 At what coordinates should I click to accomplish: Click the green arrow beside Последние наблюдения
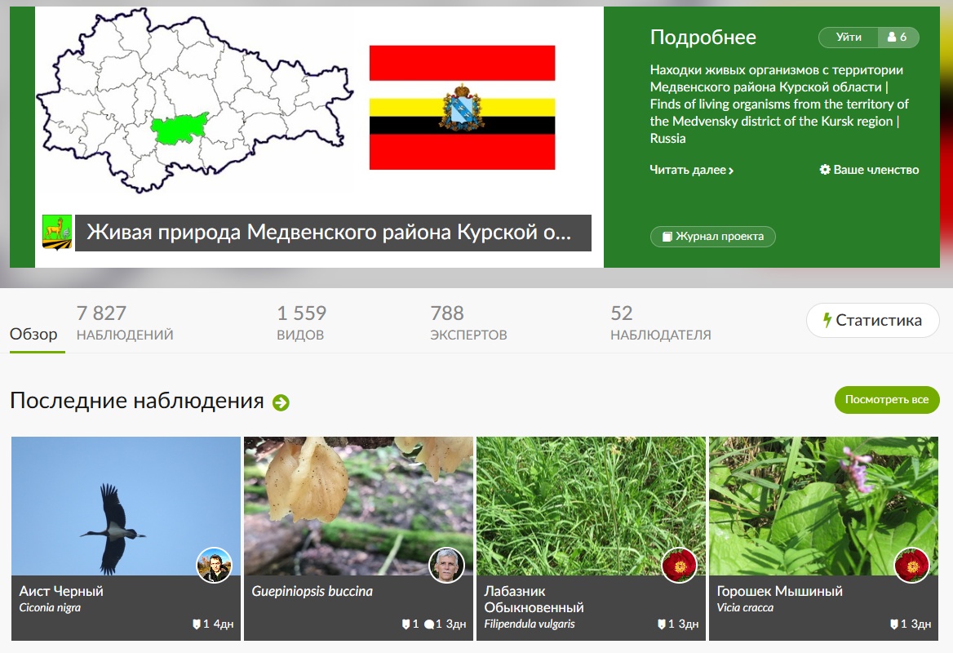(x=281, y=402)
